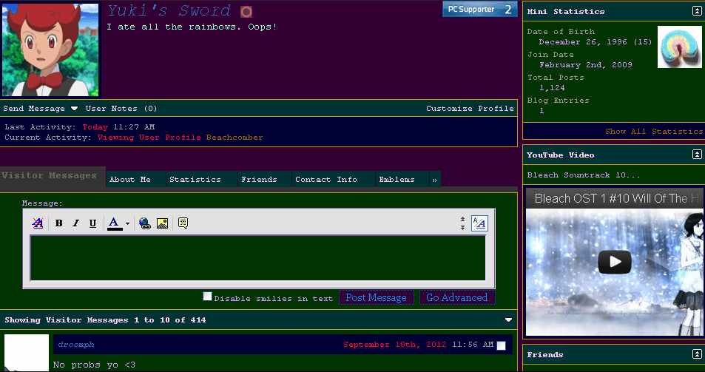
Task: Click the Go Advanced button
Action: (457, 297)
